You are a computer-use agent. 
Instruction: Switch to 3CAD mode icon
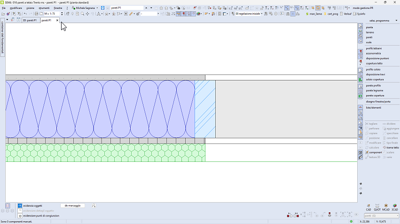pyautogui.click(x=394, y=207)
